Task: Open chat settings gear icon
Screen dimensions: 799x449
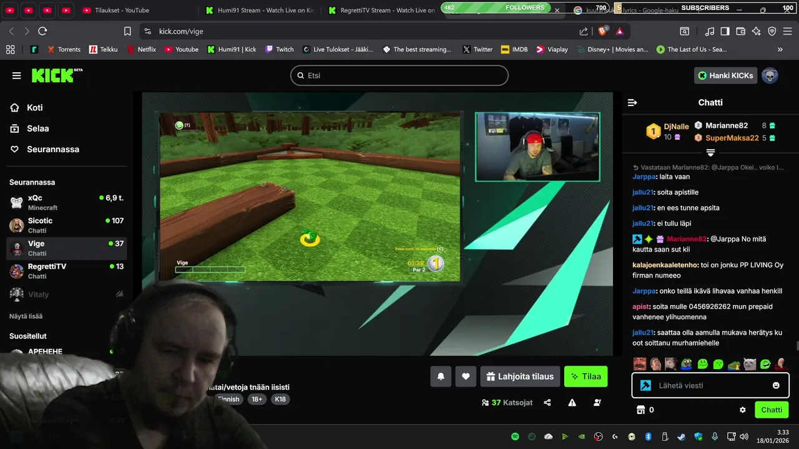Action: point(743,410)
